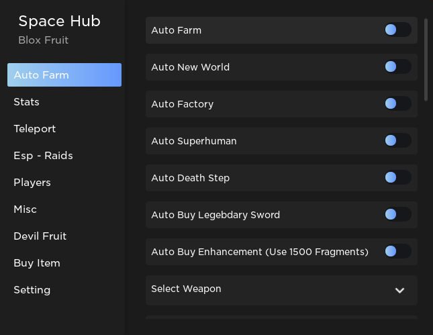The height and width of the screenshot is (335, 433).
Task: Click the Space Hub title
Action: pyautogui.click(x=59, y=21)
